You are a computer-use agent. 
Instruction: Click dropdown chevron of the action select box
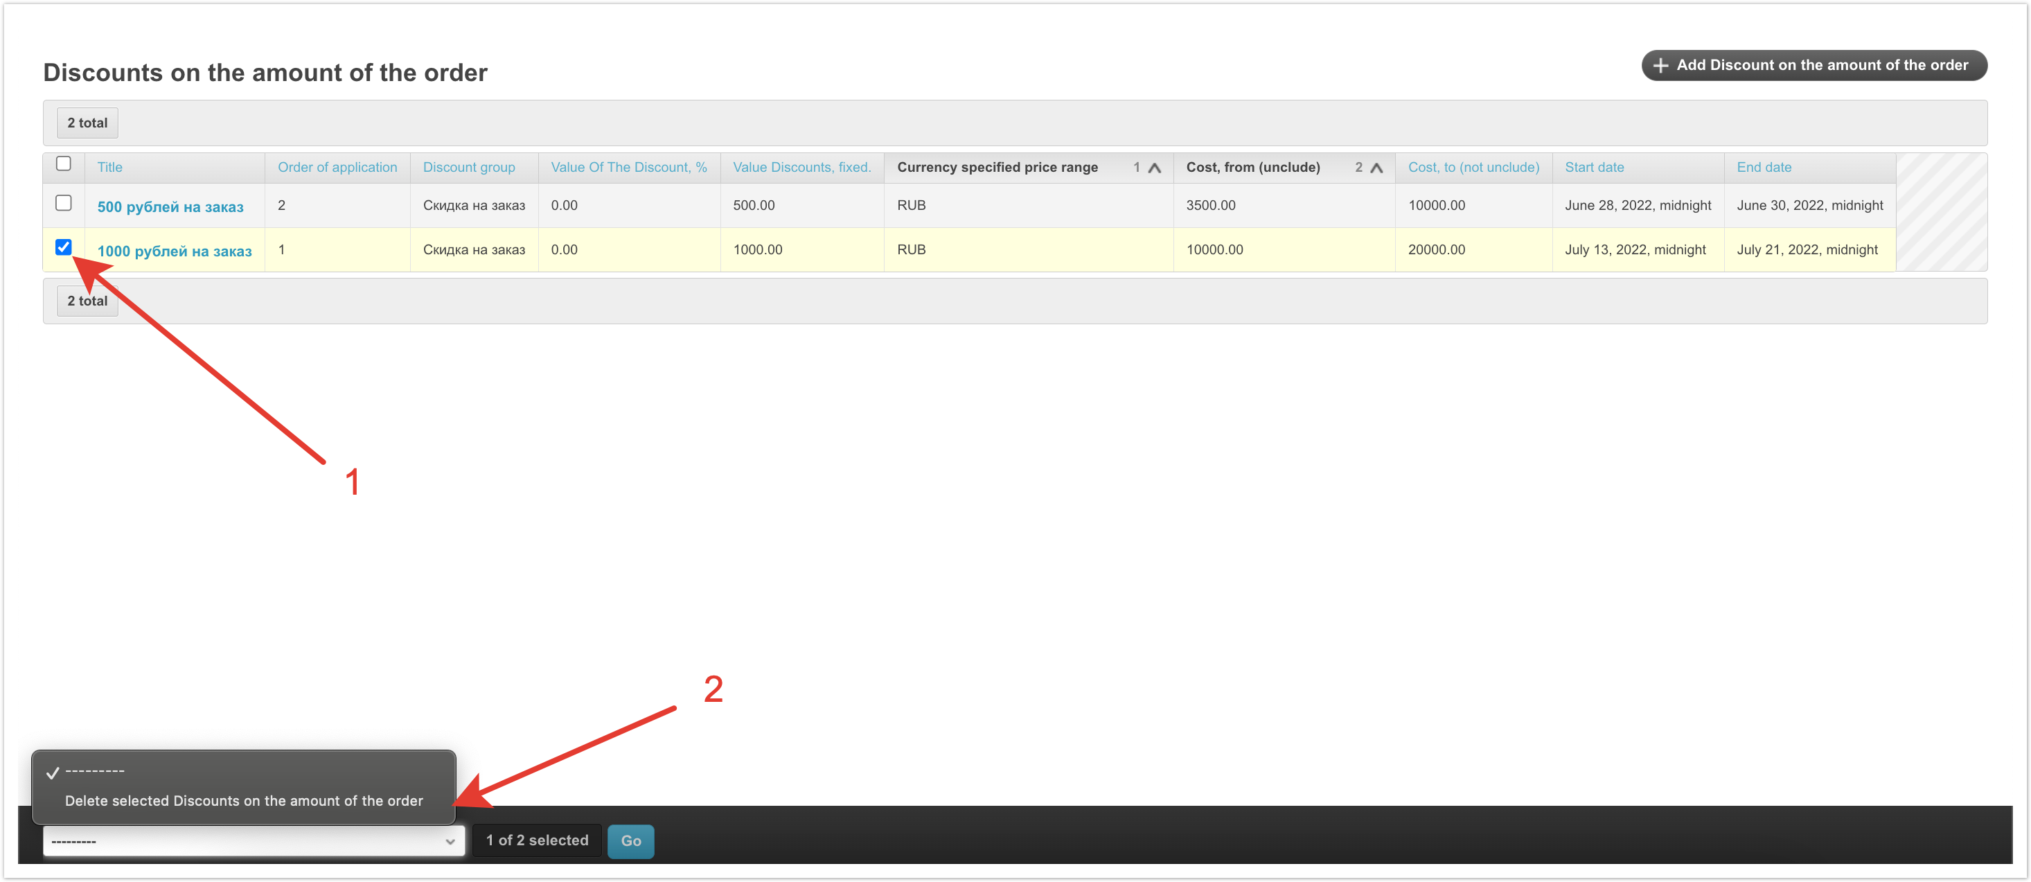pyautogui.click(x=450, y=841)
